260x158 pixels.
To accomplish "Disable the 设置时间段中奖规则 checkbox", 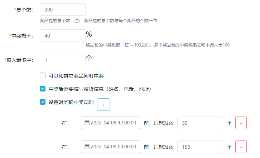I will pyautogui.click(x=43, y=102).
